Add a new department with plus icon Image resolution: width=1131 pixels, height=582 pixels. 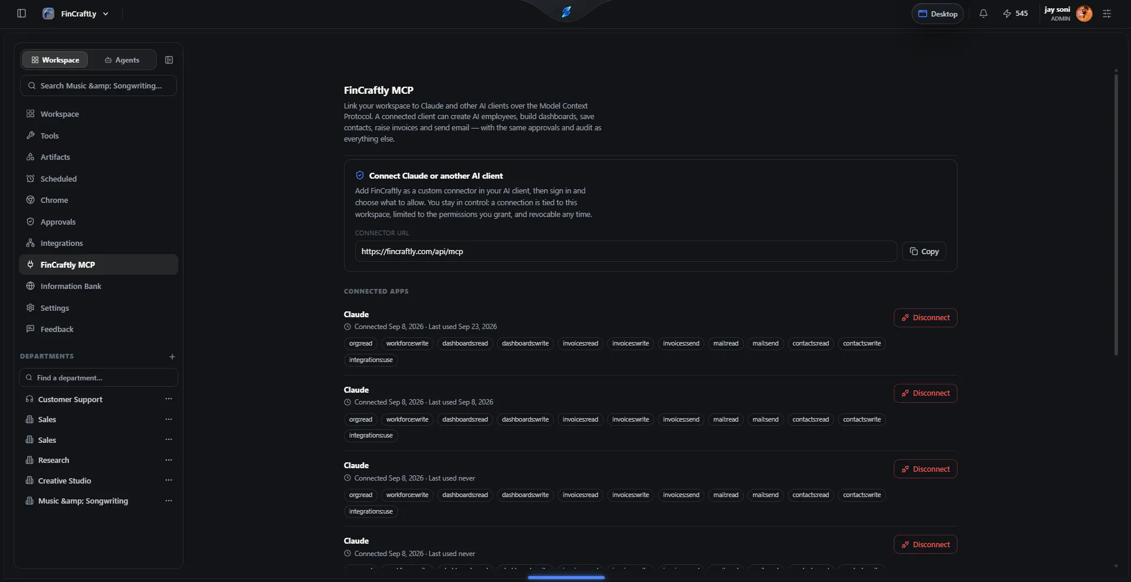[x=172, y=357]
